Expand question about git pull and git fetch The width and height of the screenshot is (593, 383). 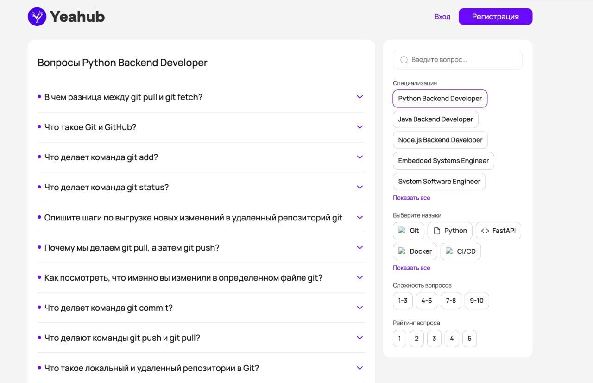[x=201, y=97]
